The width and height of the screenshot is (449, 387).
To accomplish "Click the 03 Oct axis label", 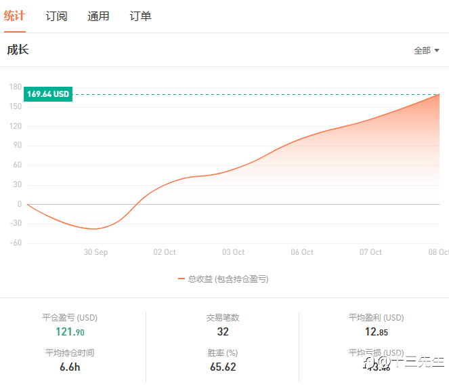I will (234, 252).
